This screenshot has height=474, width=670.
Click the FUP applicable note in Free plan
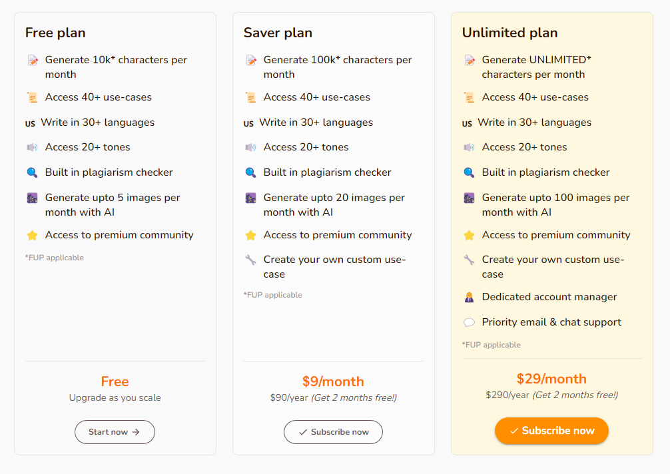click(x=54, y=258)
